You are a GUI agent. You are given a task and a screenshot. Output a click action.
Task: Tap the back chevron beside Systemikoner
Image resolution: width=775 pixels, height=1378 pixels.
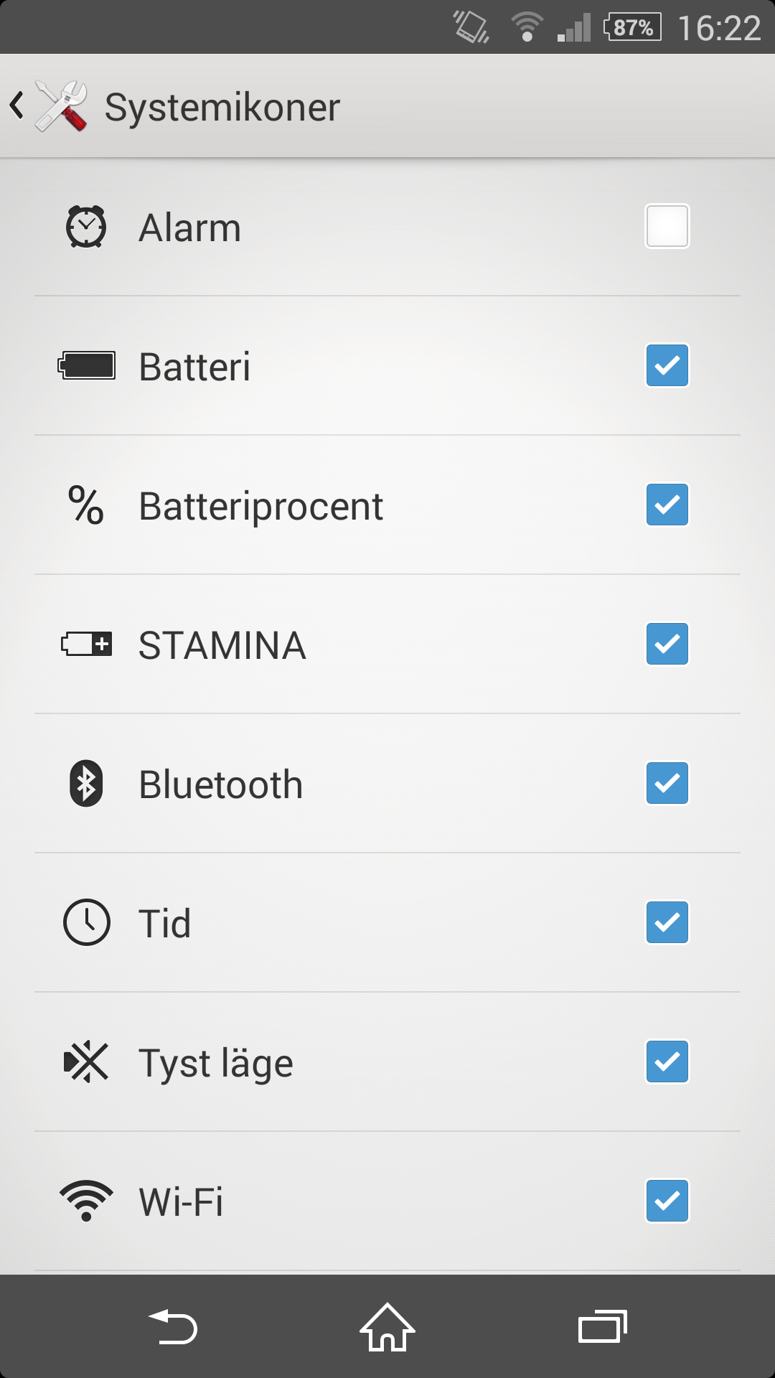(x=17, y=106)
